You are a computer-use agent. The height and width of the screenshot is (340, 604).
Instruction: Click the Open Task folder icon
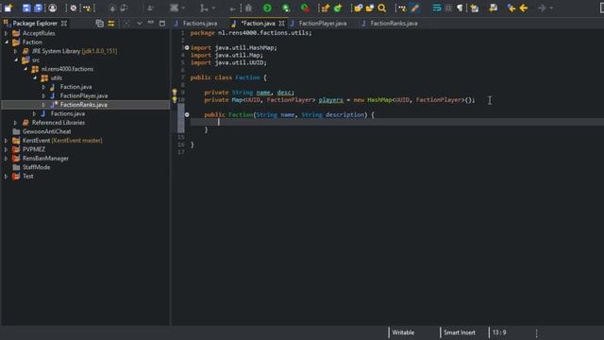pos(370,8)
